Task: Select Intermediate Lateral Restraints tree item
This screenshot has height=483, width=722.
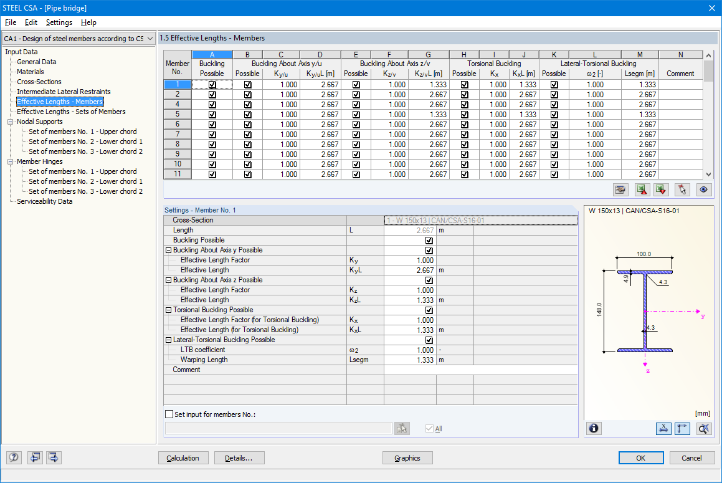Action: click(x=64, y=92)
